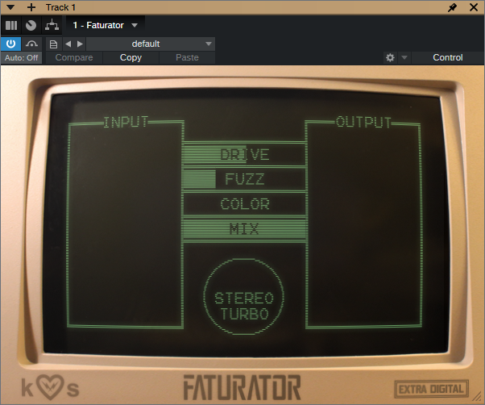Adjust the COLOR slider bar

244,204
